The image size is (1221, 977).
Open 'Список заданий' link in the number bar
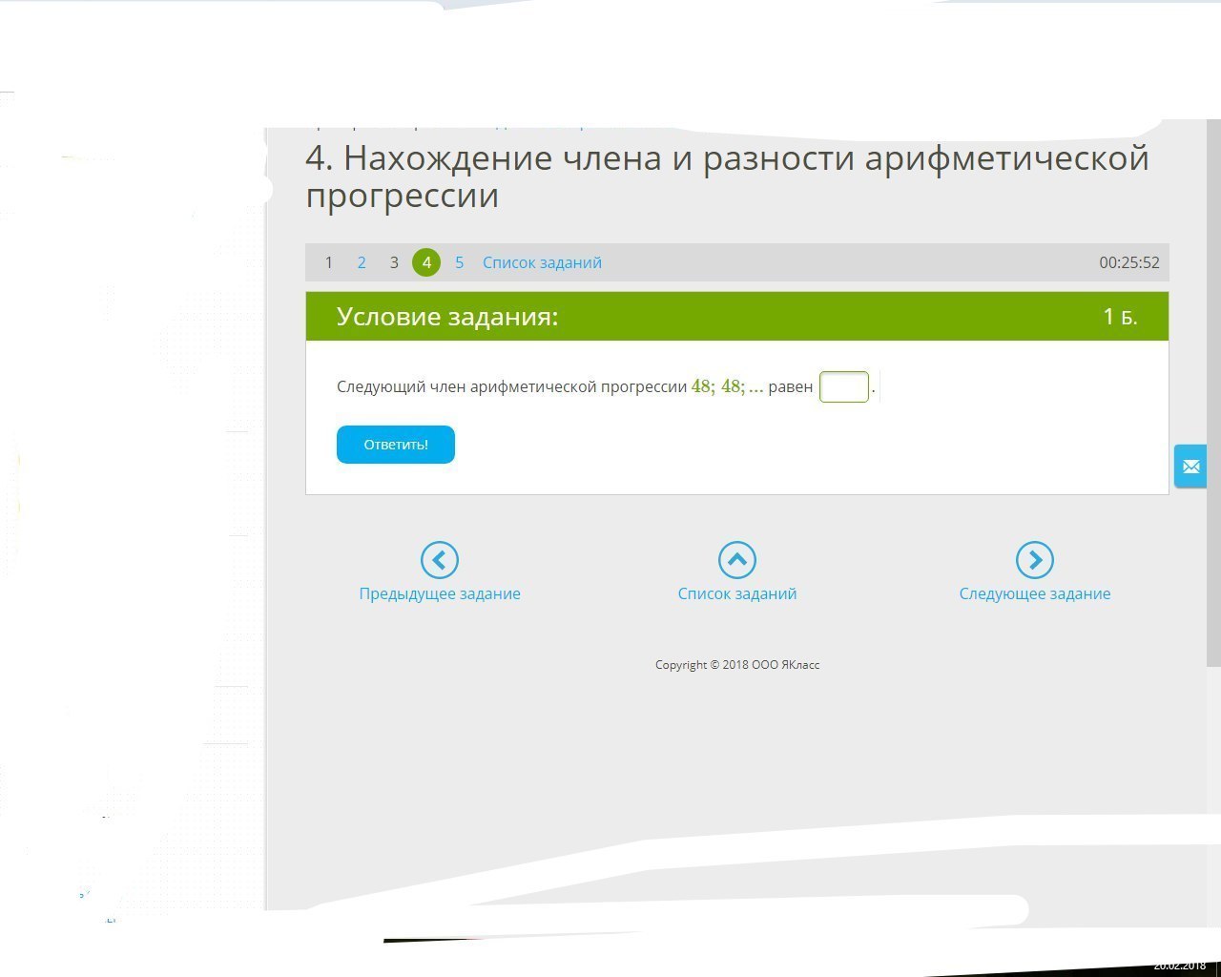[542, 262]
